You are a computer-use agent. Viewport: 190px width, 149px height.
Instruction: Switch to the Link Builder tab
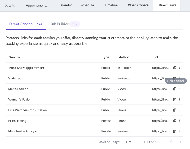(59, 24)
